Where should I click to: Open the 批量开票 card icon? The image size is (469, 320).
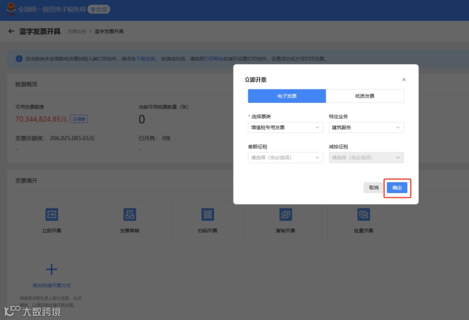point(364,214)
